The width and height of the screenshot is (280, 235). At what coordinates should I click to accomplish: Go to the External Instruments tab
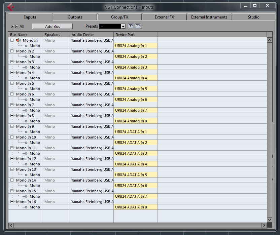click(209, 17)
